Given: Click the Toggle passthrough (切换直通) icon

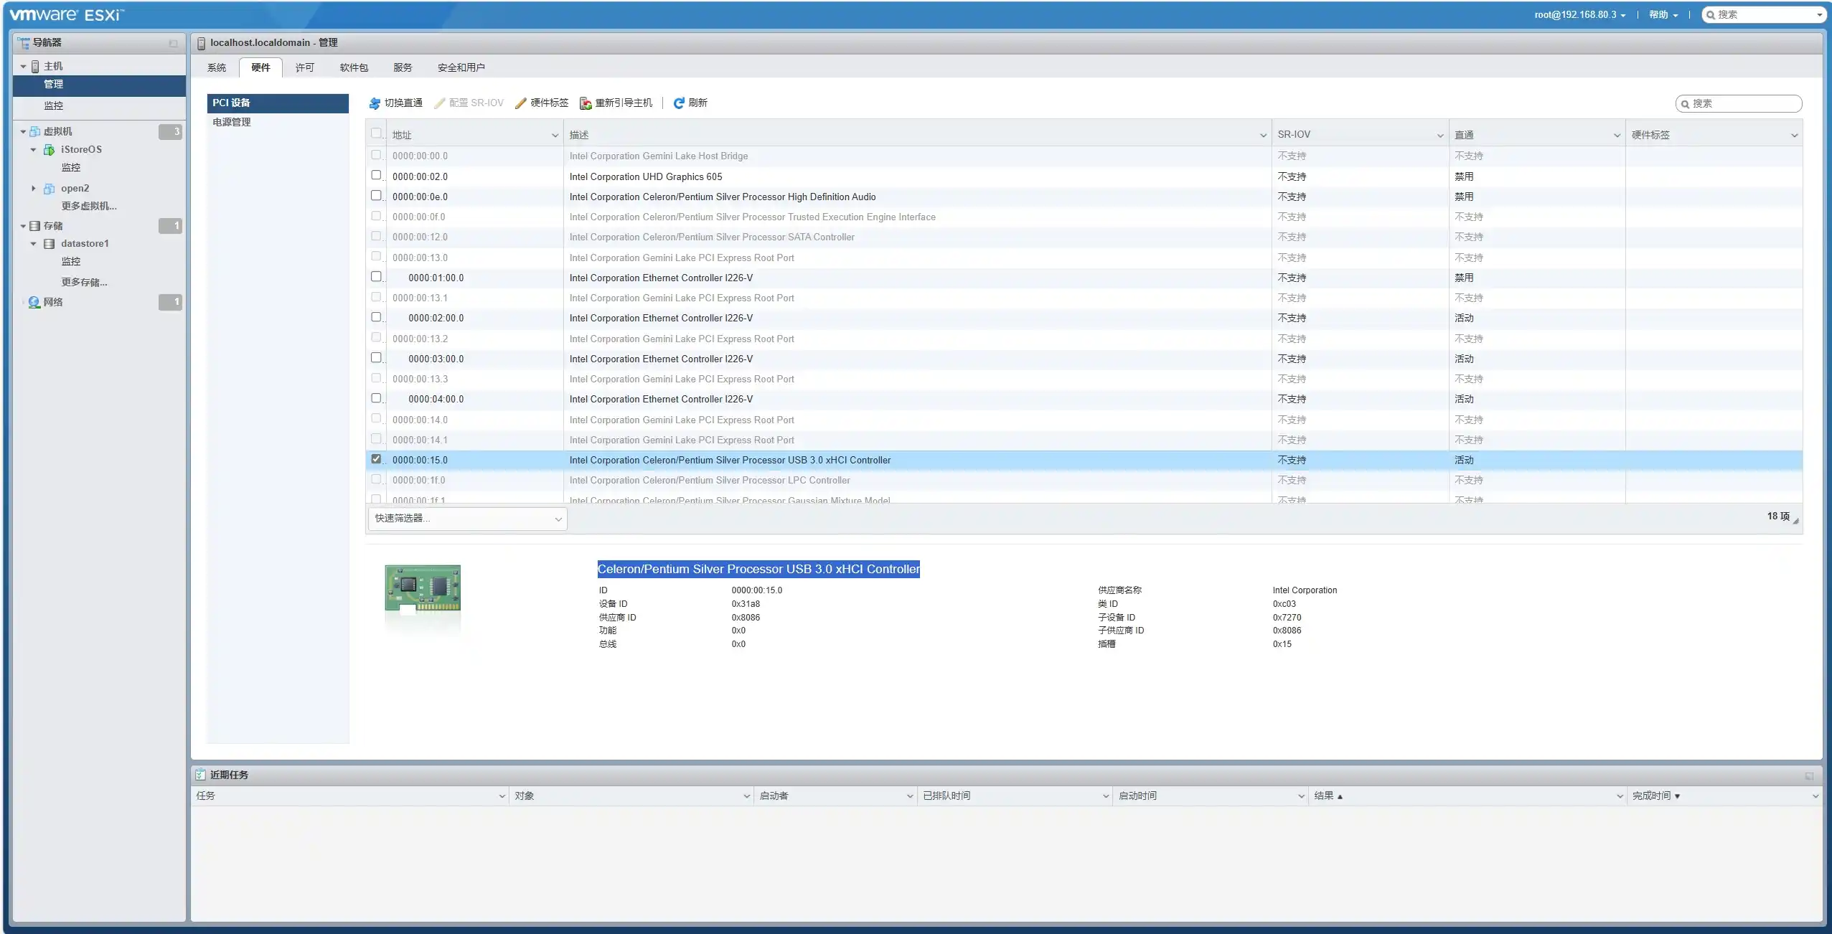Looking at the screenshot, I should click(x=374, y=103).
